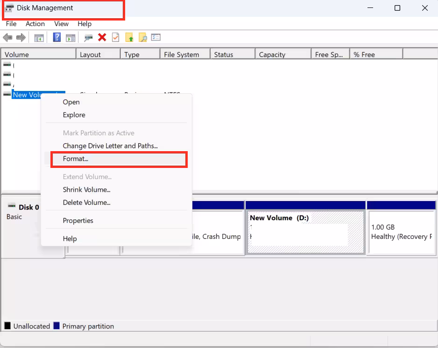The width and height of the screenshot is (438, 348).
Task: Open the File menu
Action: 11,24
